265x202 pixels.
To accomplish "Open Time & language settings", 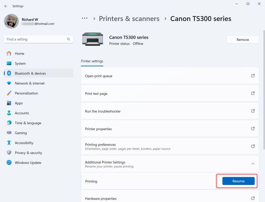I will tap(39, 123).
